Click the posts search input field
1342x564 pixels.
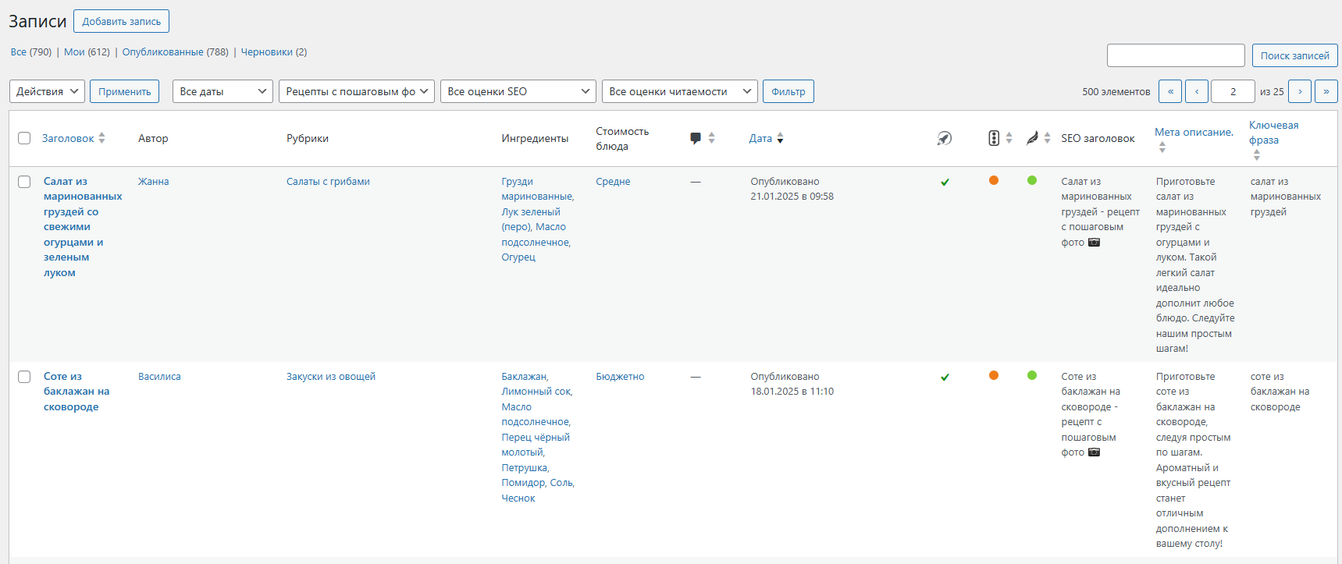point(1176,55)
